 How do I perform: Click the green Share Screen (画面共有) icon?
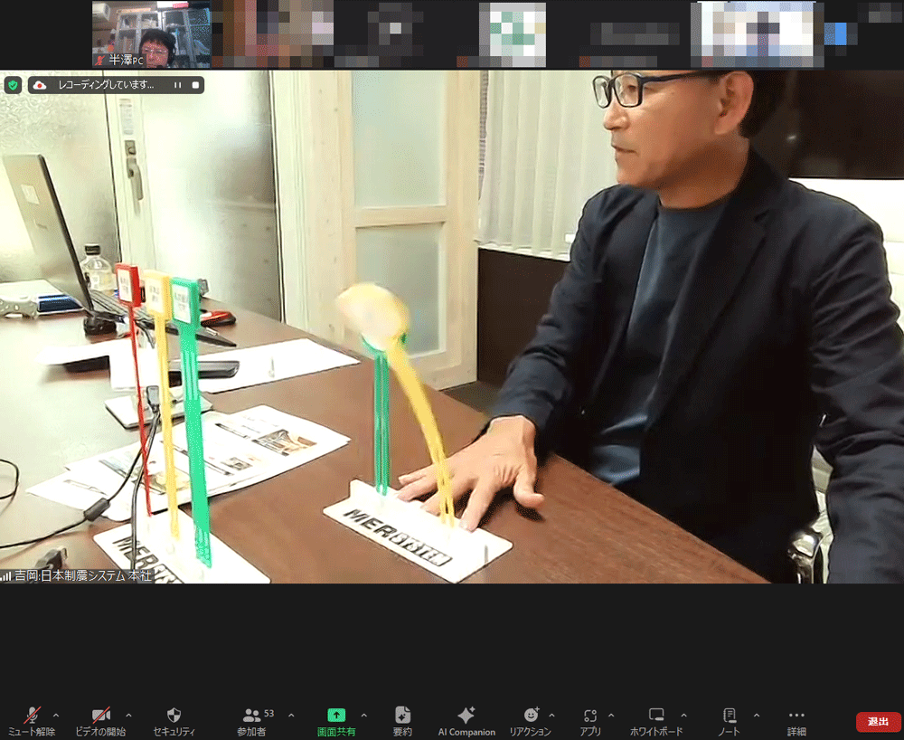point(336,715)
